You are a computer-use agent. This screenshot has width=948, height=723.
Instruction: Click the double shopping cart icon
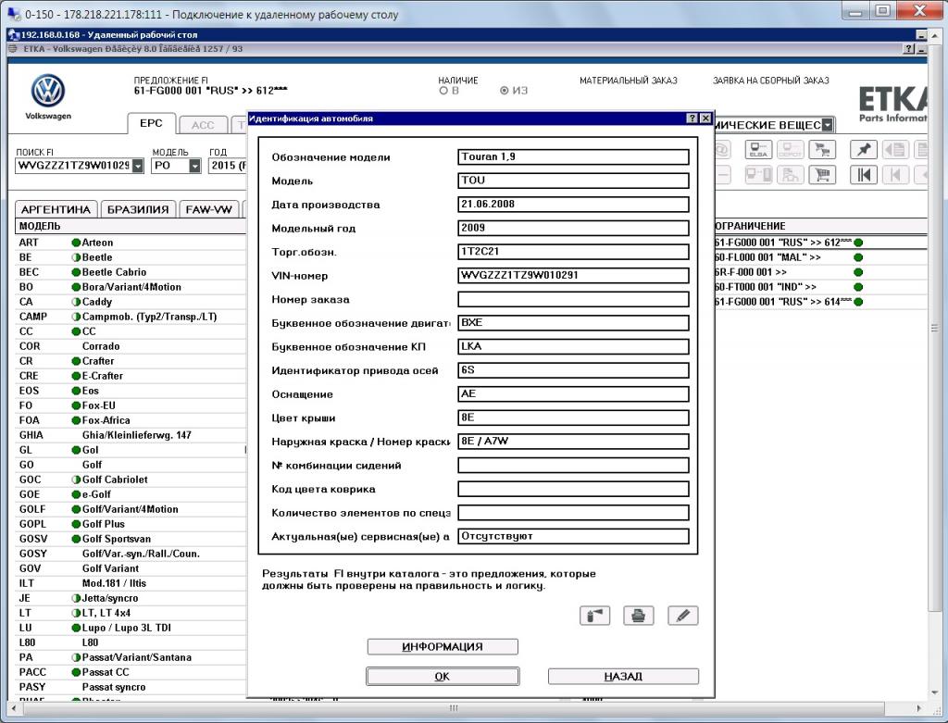point(822,149)
